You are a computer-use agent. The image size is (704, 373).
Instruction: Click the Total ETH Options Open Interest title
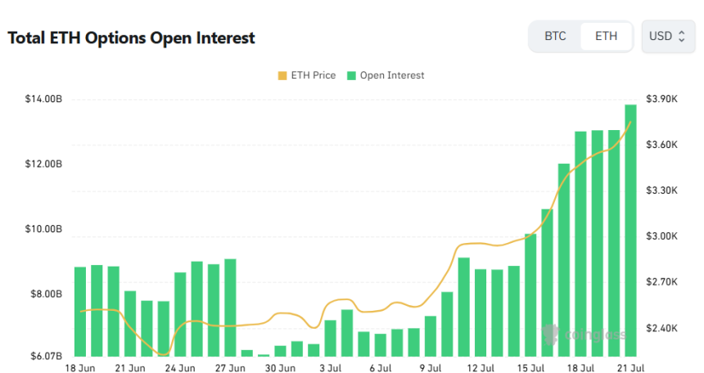coord(131,38)
